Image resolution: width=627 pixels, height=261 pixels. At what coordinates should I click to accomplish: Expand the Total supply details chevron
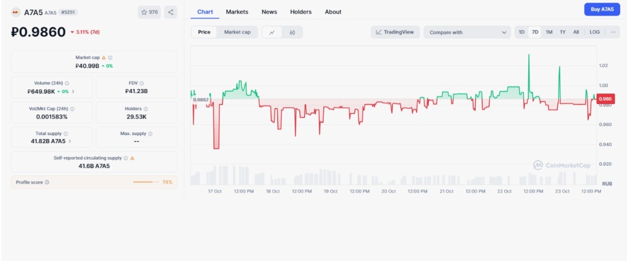point(70,141)
